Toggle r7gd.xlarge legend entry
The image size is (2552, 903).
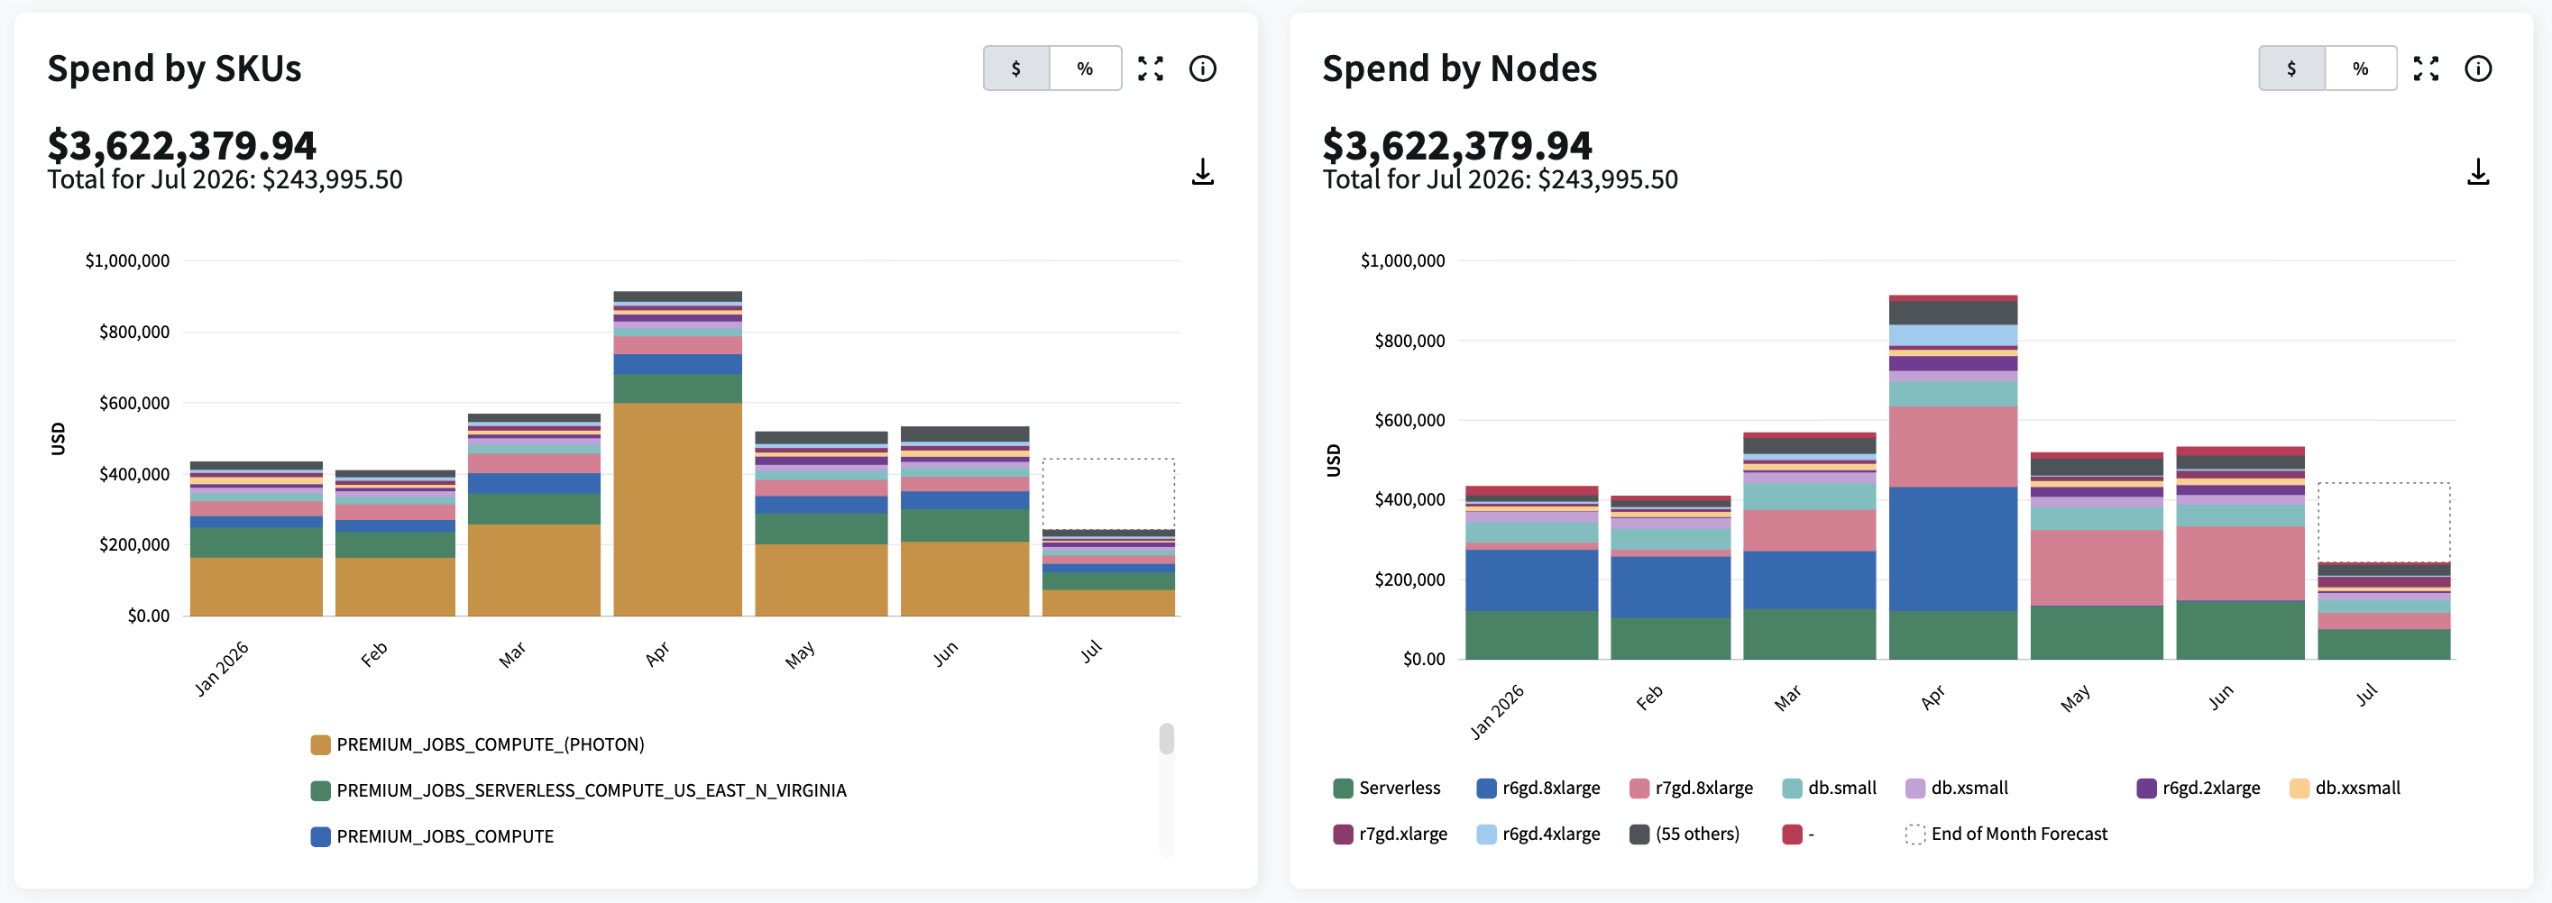[x=1390, y=834]
